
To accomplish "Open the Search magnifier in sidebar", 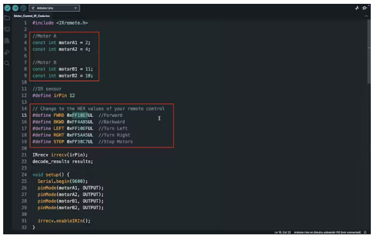I will [x=7, y=63].
